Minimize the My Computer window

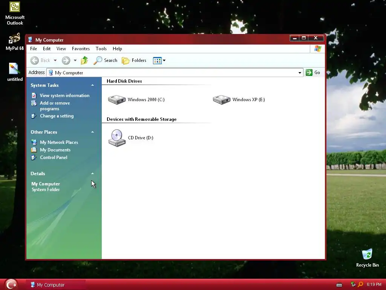(295, 38)
